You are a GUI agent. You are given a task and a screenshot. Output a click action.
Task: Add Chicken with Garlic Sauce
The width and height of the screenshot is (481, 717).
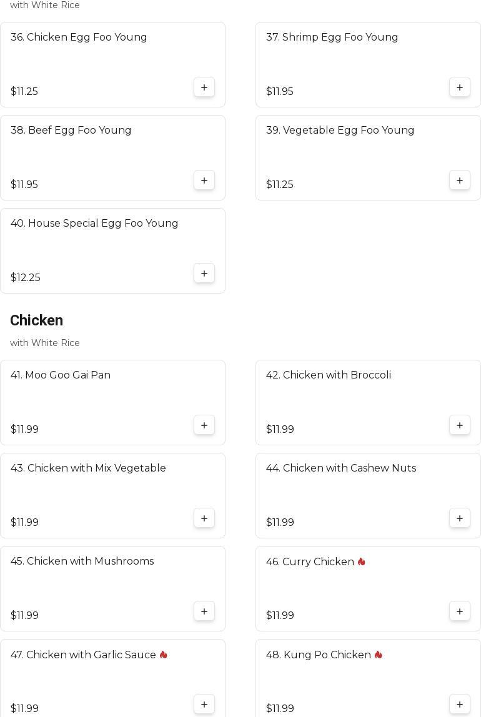pyautogui.click(x=204, y=705)
